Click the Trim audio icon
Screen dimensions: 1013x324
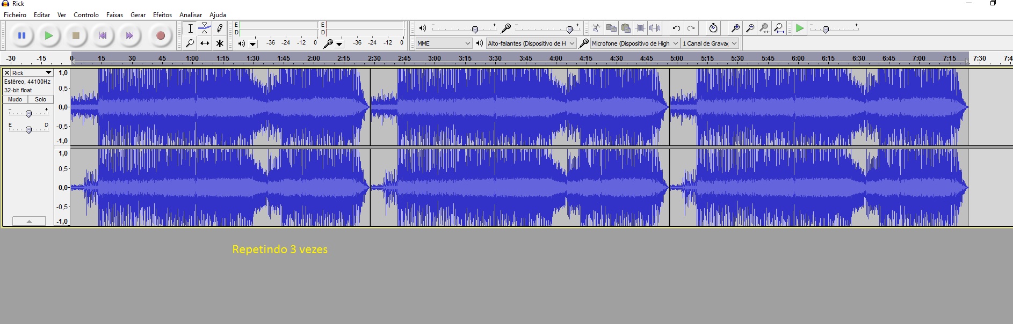point(640,28)
